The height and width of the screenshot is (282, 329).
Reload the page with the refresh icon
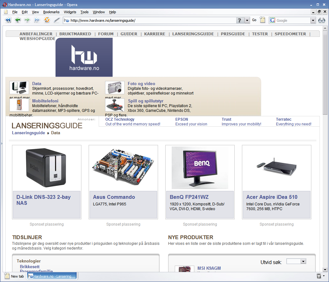click(x=47, y=20)
